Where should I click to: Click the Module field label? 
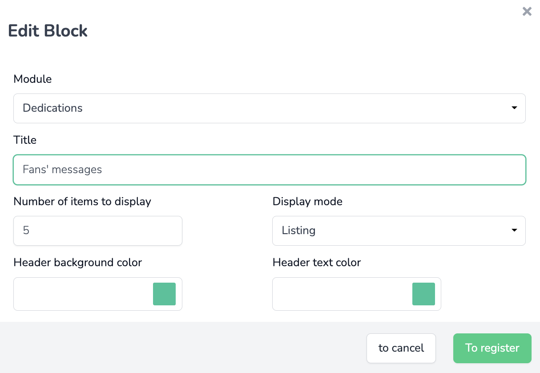[x=32, y=79]
